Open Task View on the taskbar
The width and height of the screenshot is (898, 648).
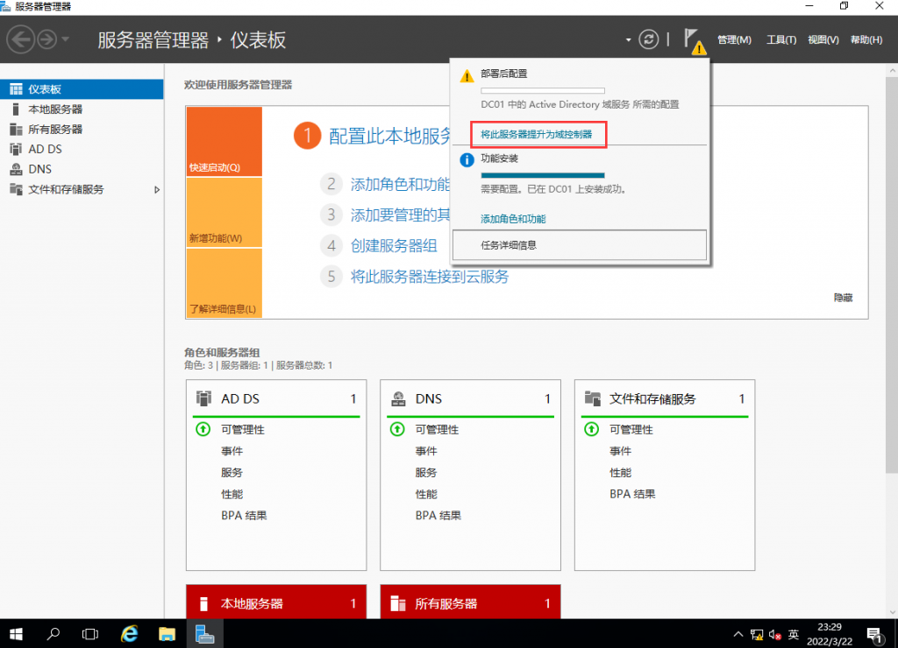[x=90, y=634]
